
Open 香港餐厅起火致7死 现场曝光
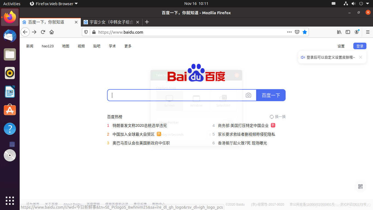[242, 143]
